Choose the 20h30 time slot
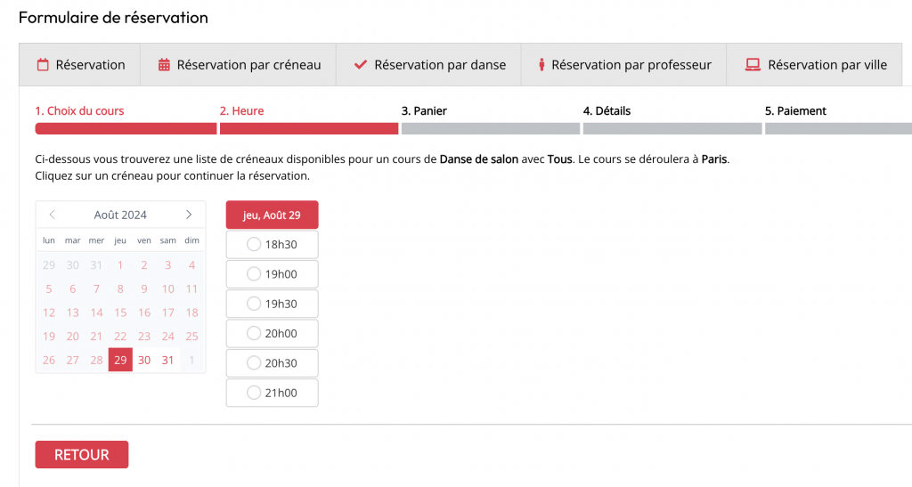 coord(254,363)
